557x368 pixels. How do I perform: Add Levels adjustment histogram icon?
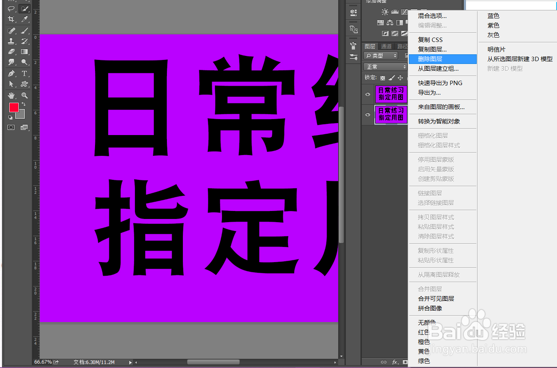point(394,12)
